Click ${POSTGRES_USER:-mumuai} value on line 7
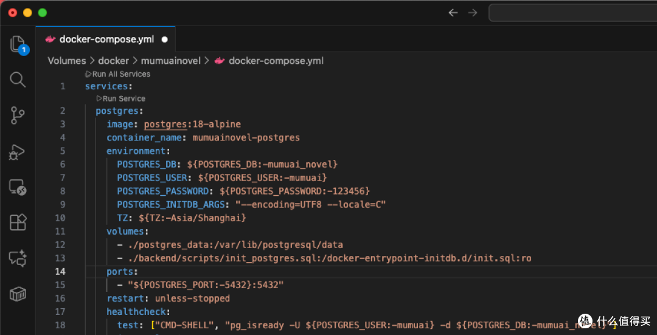 262,178
